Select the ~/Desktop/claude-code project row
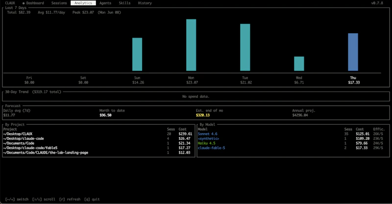Viewport: 392px width, 204px height. tap(98, 138)
